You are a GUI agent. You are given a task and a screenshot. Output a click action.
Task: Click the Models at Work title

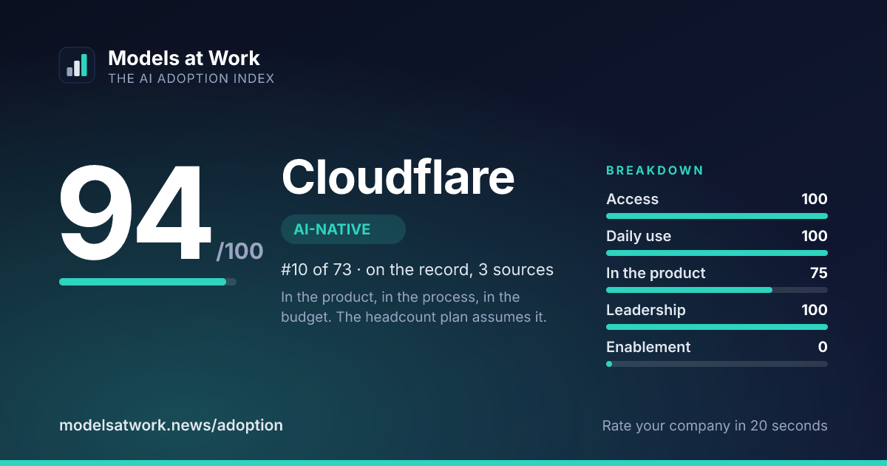[184, 58]
